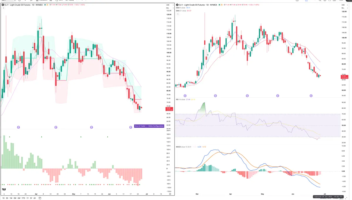Set range to 3M
The height and width of the screenshot is (200, 352).
coord(15,198)
